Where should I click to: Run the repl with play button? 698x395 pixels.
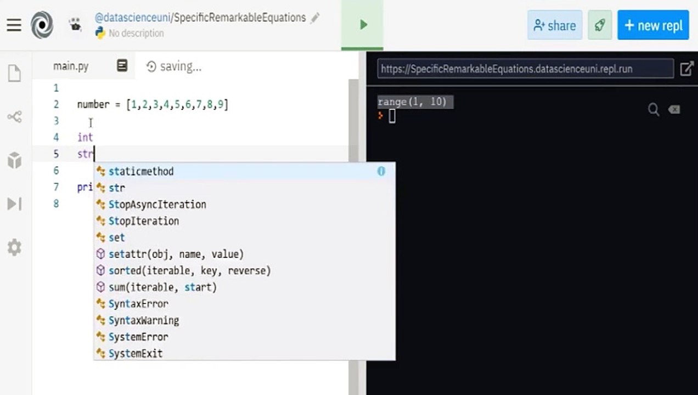click(363, 25)
